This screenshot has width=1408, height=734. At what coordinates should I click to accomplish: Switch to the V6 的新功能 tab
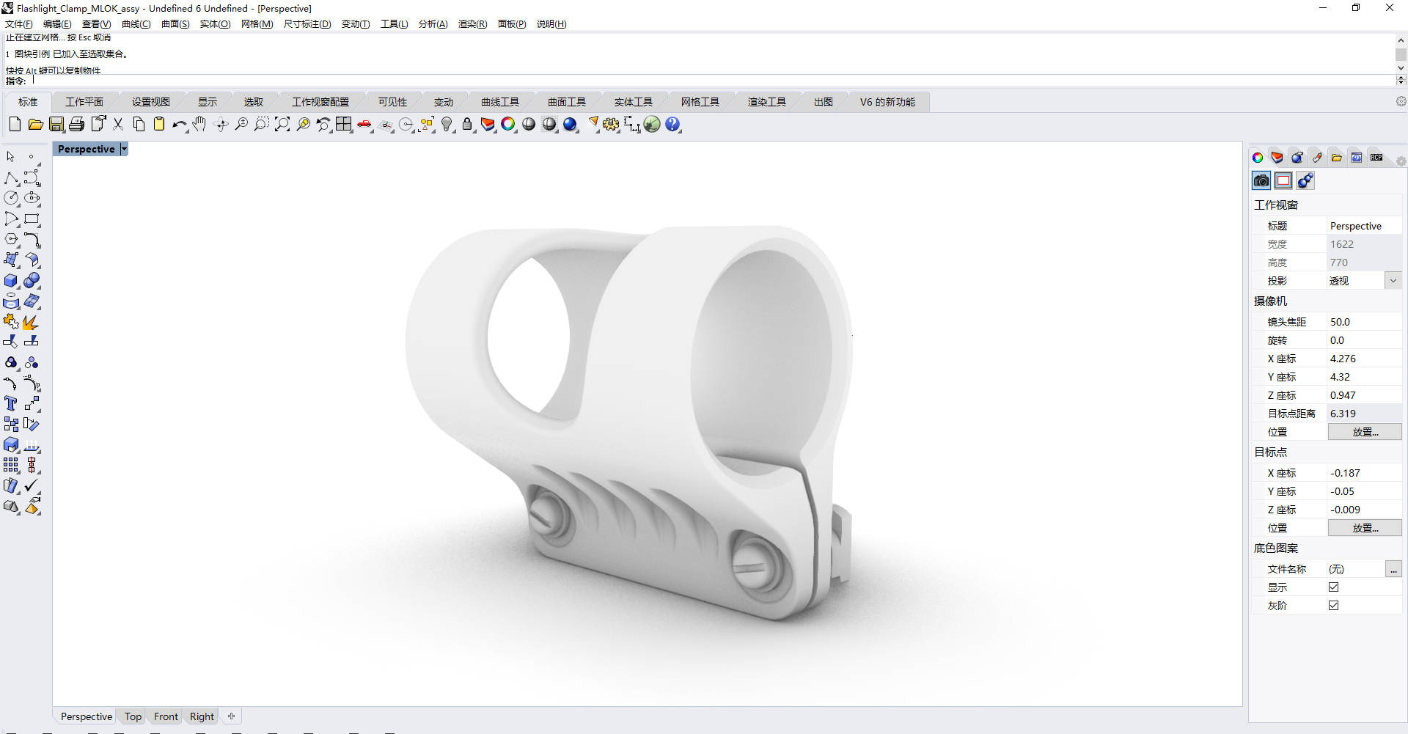[887, 102]
